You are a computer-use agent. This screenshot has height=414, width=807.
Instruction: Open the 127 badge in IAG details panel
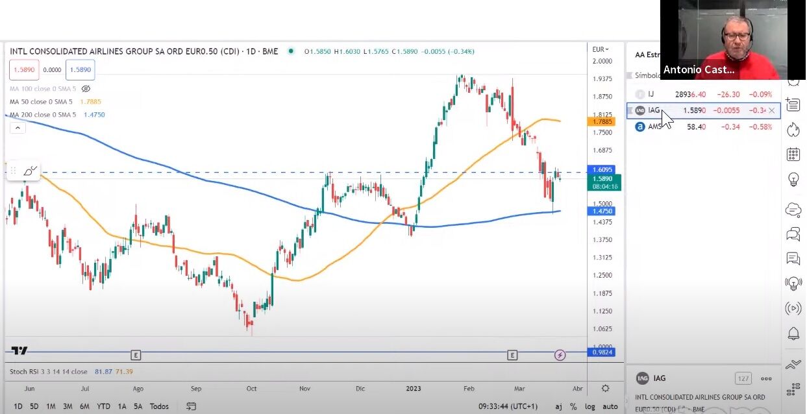pyautogui.click(x=743, y=378)
